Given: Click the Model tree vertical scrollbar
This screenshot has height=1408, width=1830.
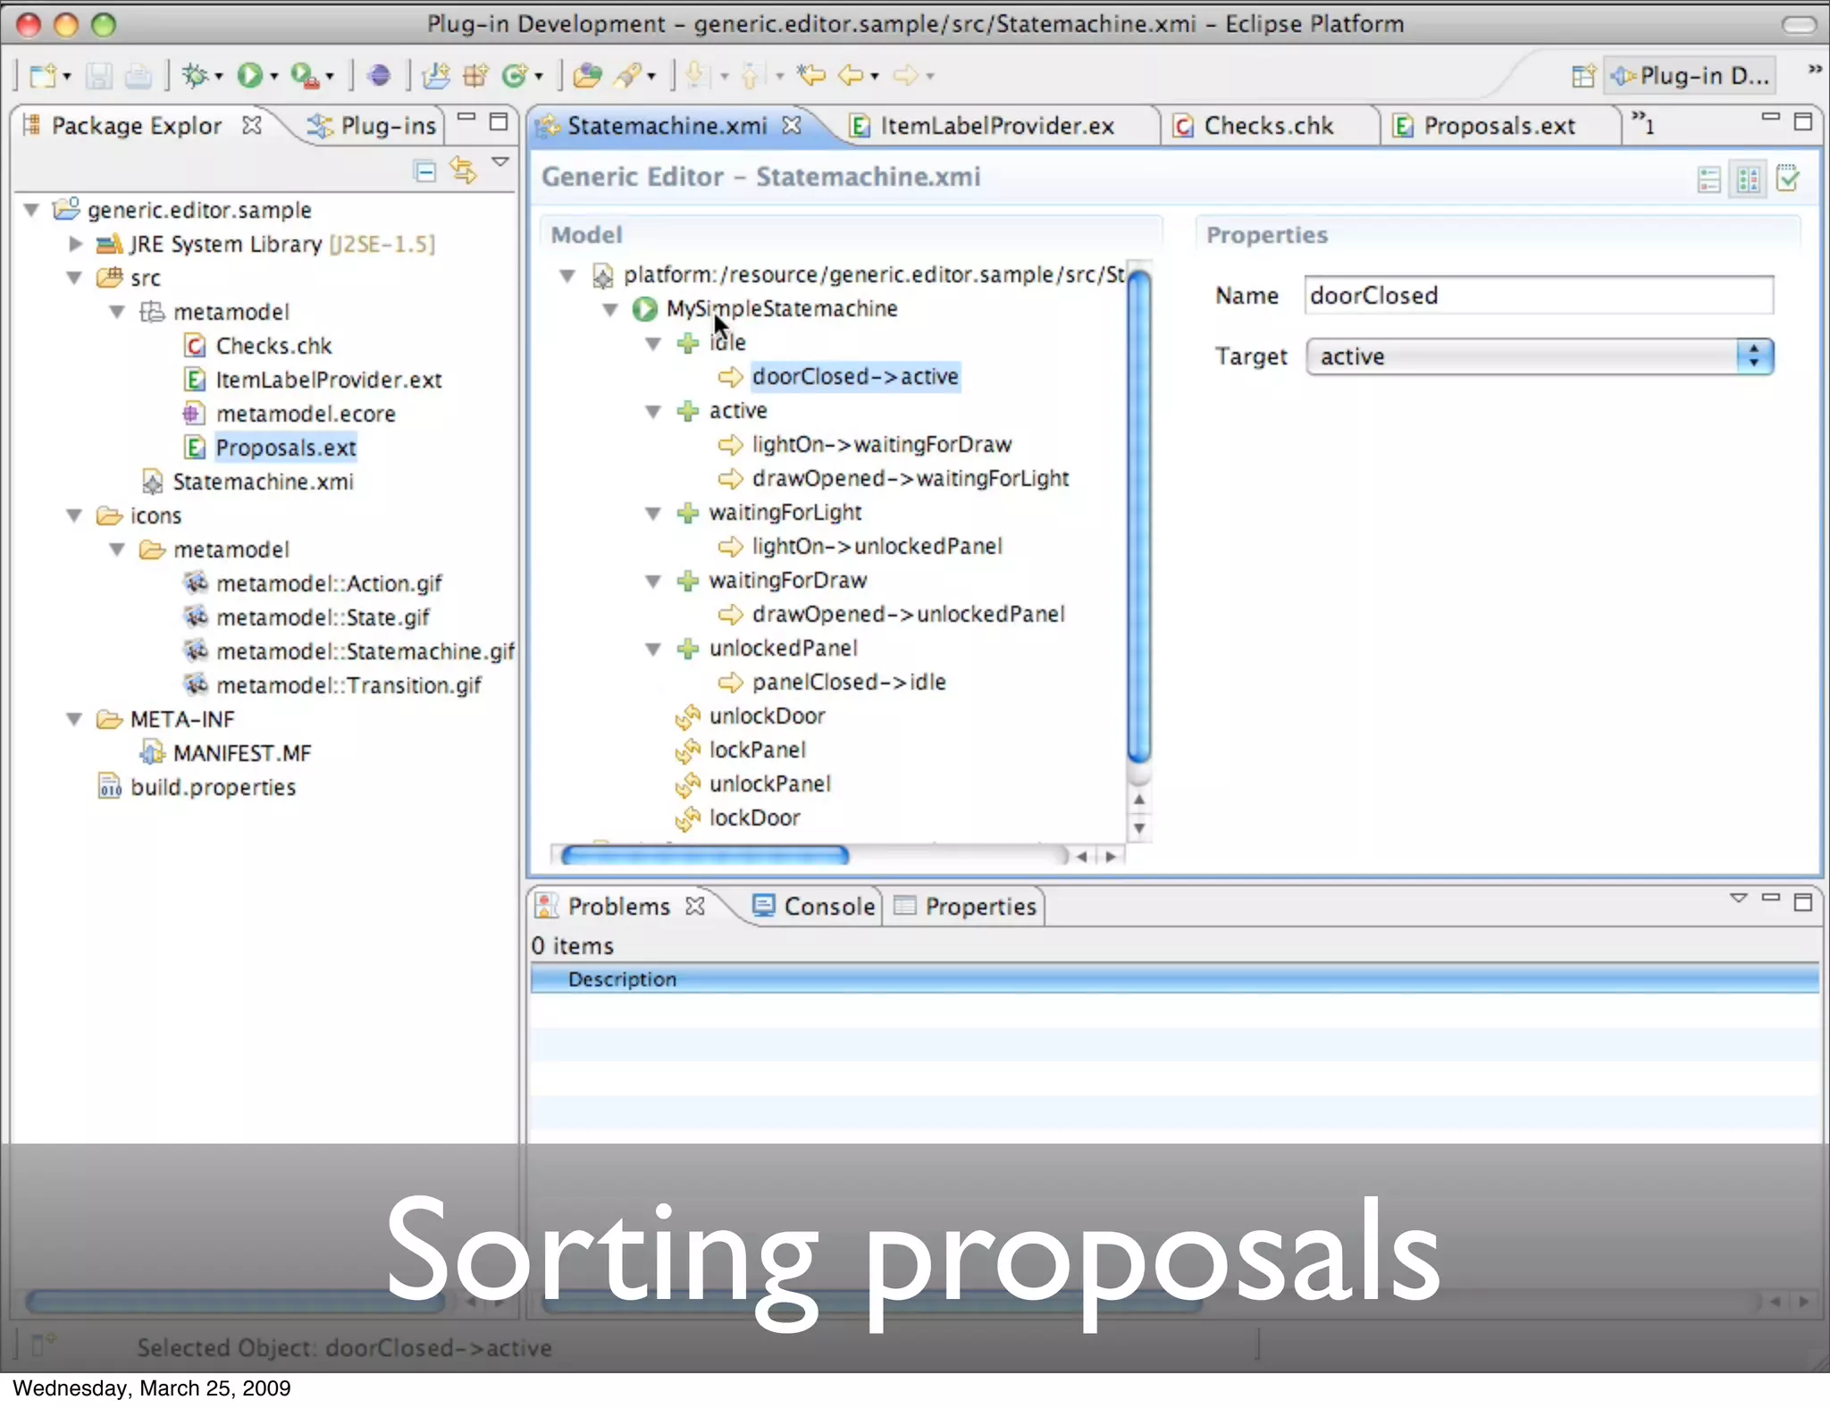Looking at the screenshot, I should point(1138,518).
